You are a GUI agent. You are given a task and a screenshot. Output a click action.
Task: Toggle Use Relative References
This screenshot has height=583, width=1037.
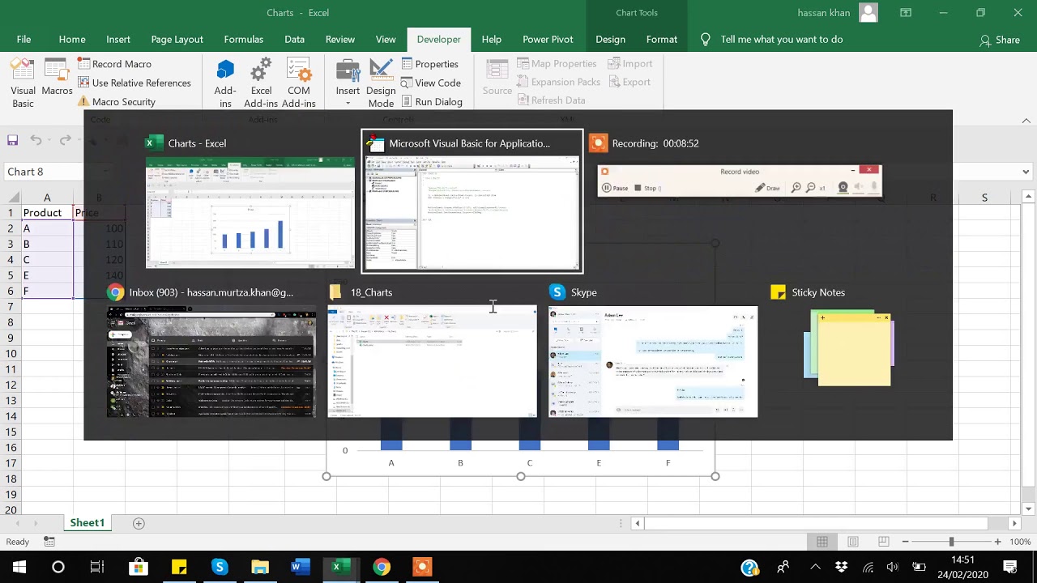pos(134,83)
